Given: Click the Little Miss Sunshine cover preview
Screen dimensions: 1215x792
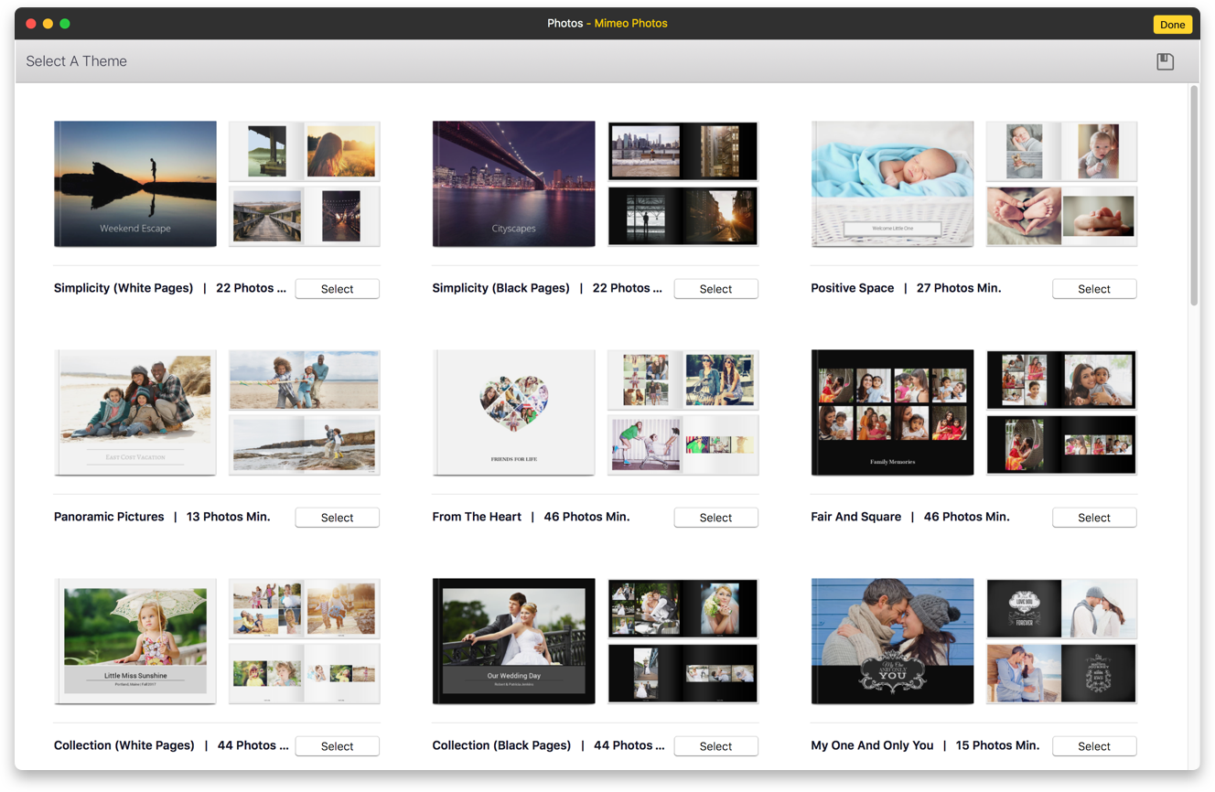Looking at the screenshot, I should tap(134, 640).
